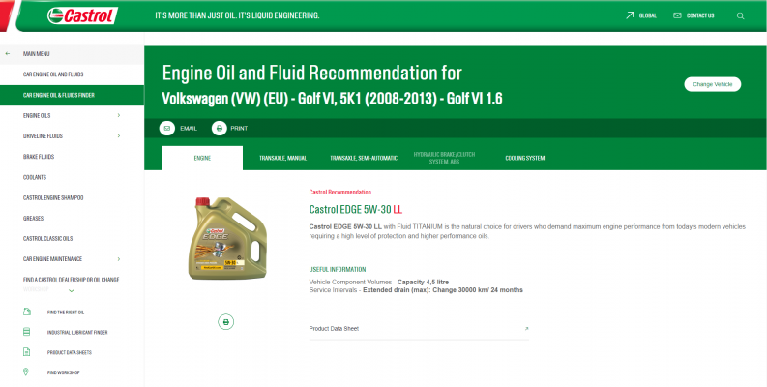Expand more sidebar items with down chevron
This screenshot has height=387, width=767.
coord(72,290)
